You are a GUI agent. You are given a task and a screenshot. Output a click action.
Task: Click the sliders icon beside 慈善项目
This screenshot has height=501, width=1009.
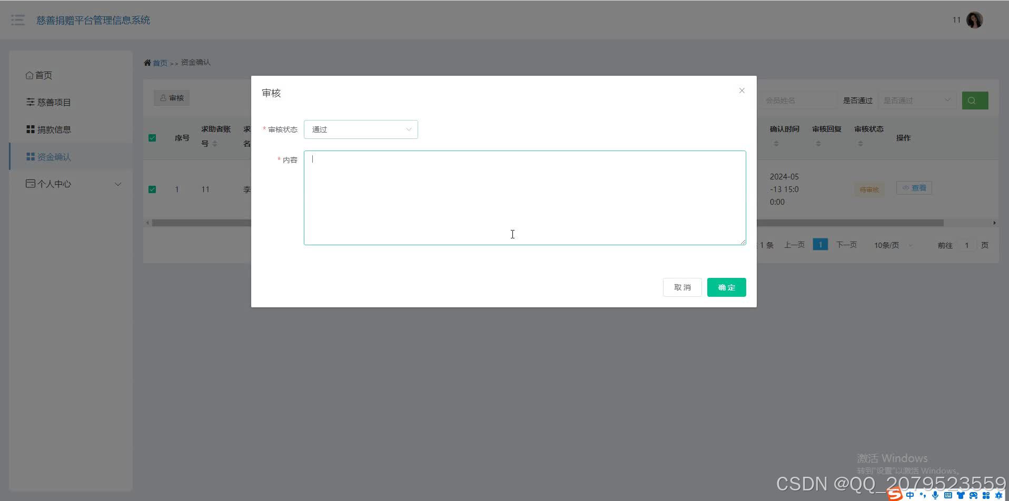(x=31, y=102)
